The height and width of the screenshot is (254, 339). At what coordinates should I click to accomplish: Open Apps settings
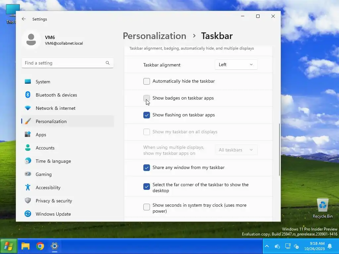(x=68, y=134)
